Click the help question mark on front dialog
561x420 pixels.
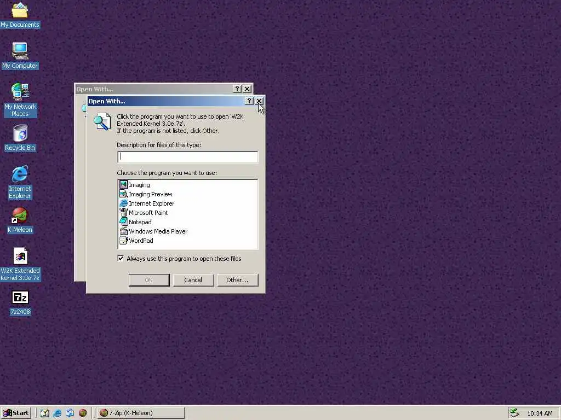[x=249, y=101]
